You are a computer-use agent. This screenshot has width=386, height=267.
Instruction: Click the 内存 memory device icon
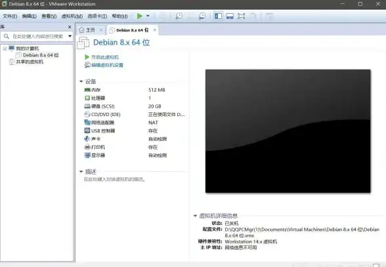(87, 90)
